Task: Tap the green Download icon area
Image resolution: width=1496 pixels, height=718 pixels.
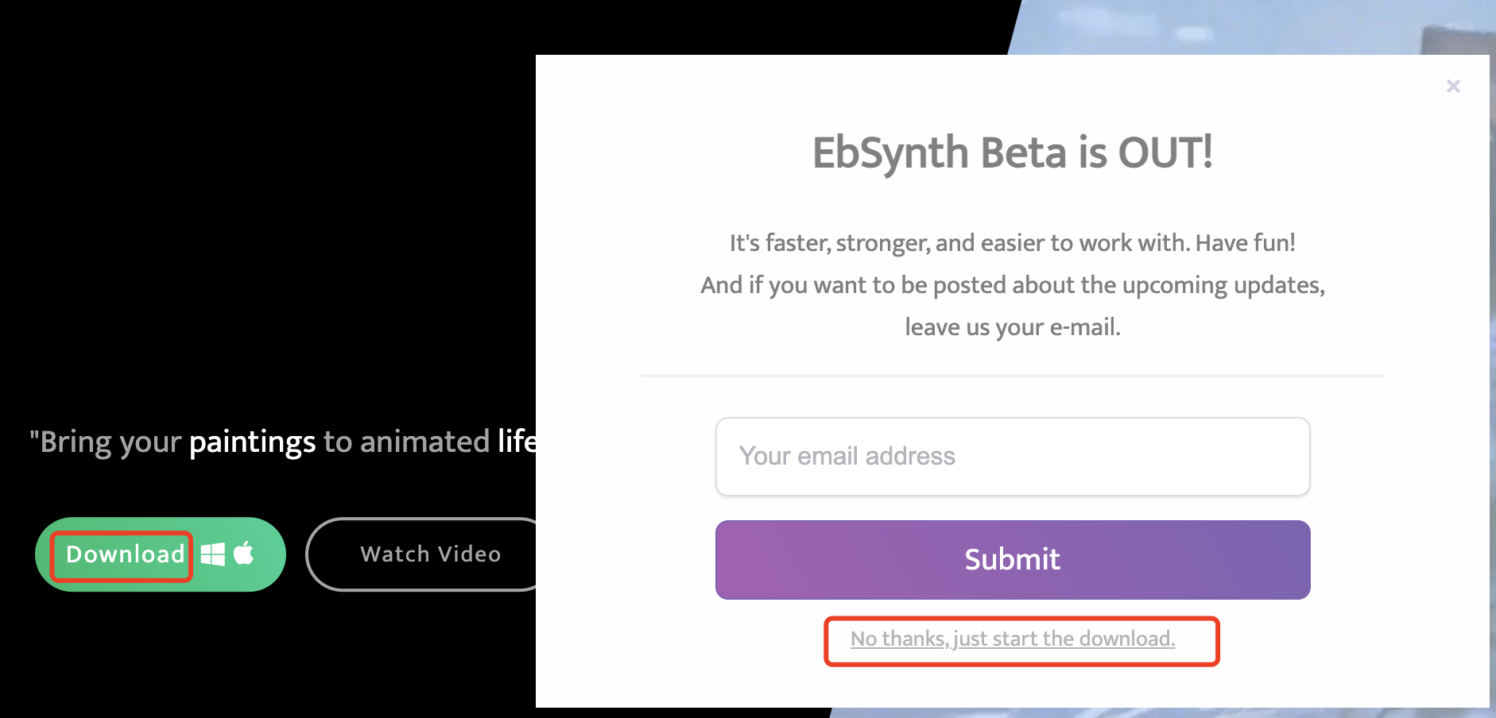Action: [x=122, y=554]
